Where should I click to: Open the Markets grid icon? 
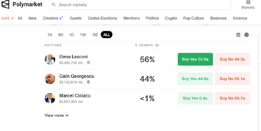point(248,3)
